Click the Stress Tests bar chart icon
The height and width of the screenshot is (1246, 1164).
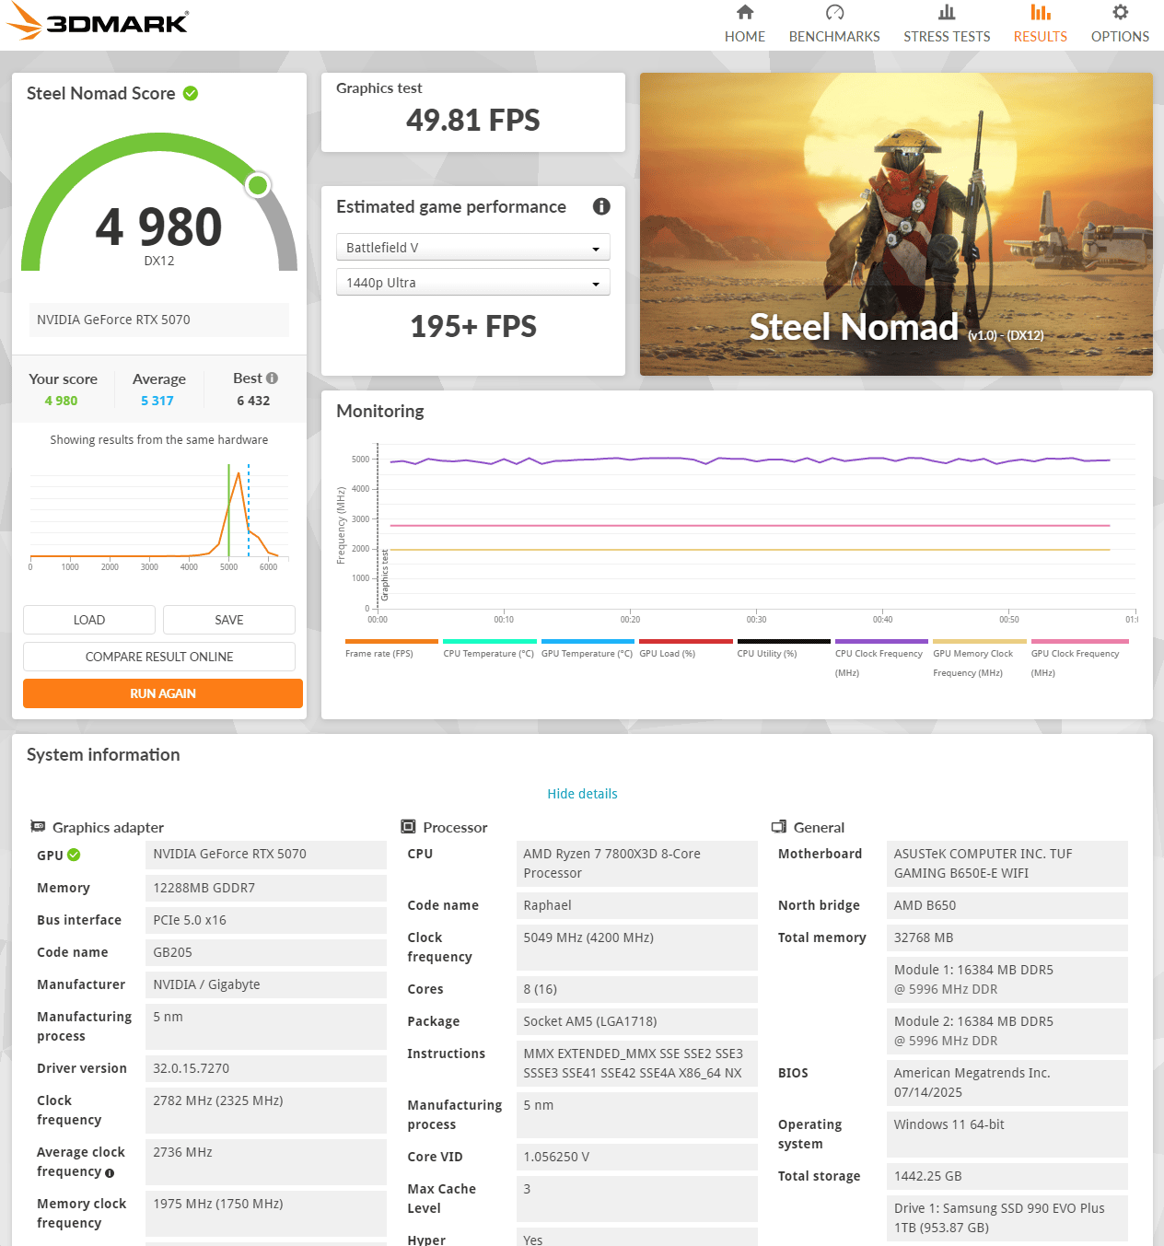(947, 12)
